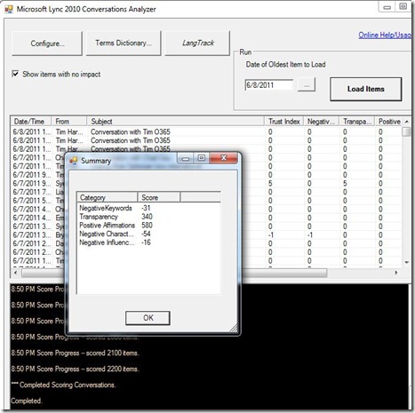Sort by Negativ... column header
The width and height of the screenshot is (415, 413).
(x=322, y=122)
